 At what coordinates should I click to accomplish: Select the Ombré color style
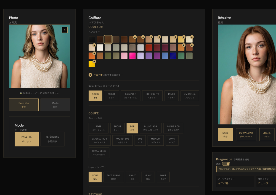pyautogui.click(x=112, y=96)
